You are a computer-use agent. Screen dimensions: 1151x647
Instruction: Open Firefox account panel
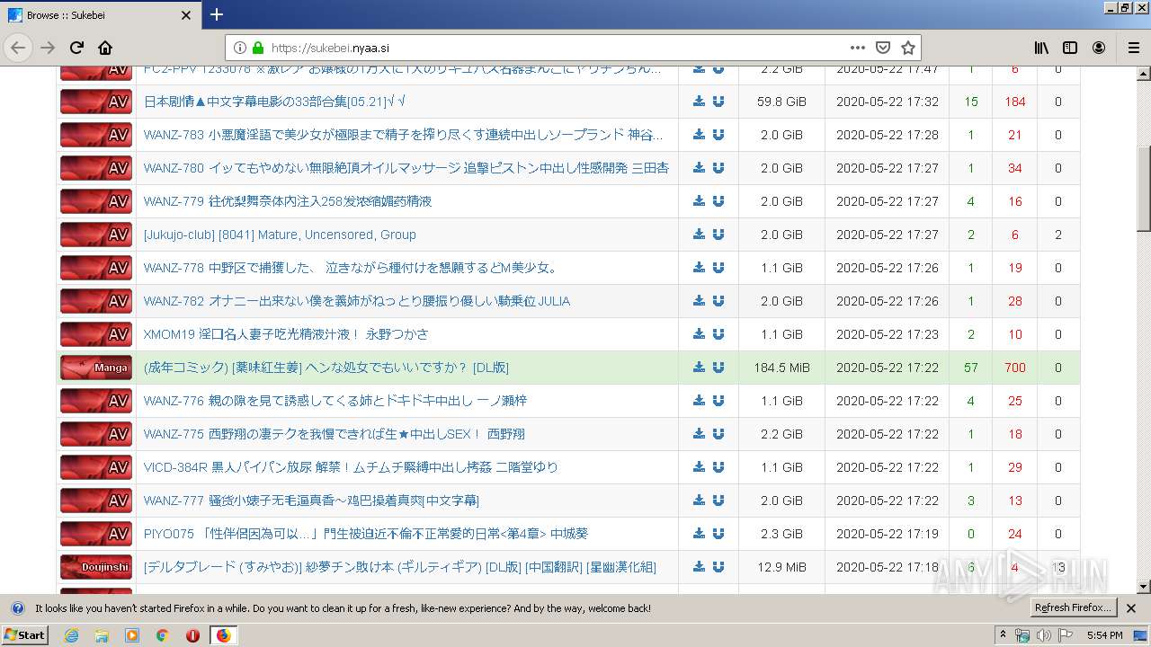coord(1099,48)
